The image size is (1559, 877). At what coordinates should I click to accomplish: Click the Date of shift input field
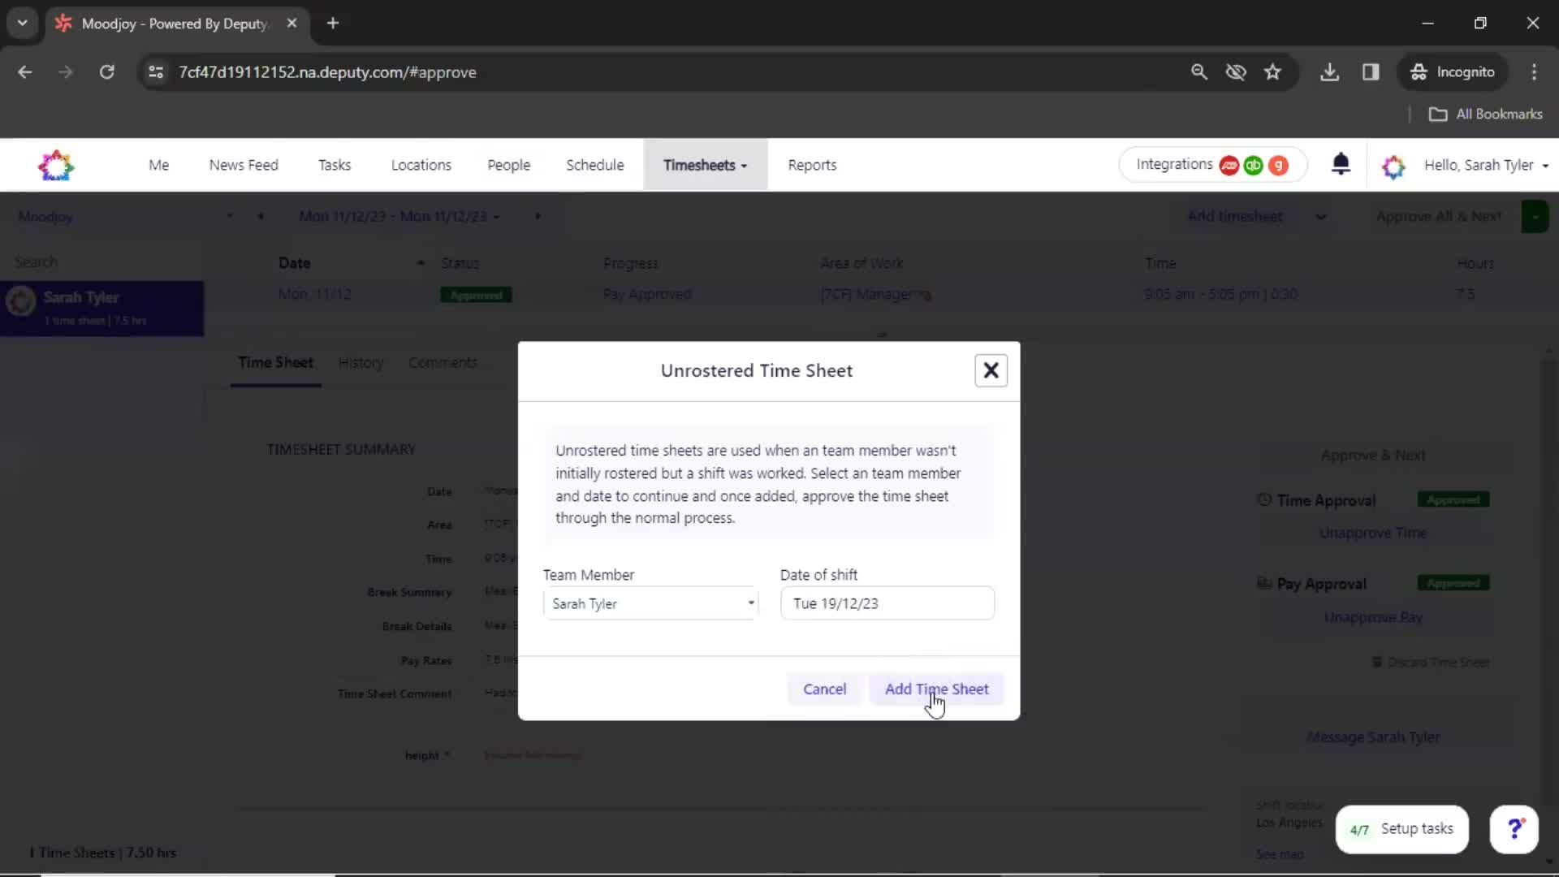[887, 603]
